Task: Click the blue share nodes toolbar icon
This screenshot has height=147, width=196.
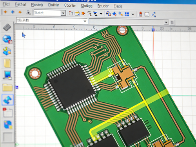Action: coord(154,15)
